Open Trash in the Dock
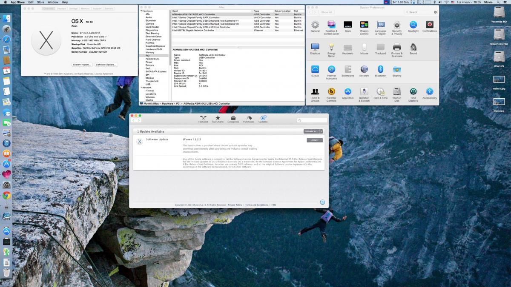This screenshot has width=511, height=287. tap(6, 273)
